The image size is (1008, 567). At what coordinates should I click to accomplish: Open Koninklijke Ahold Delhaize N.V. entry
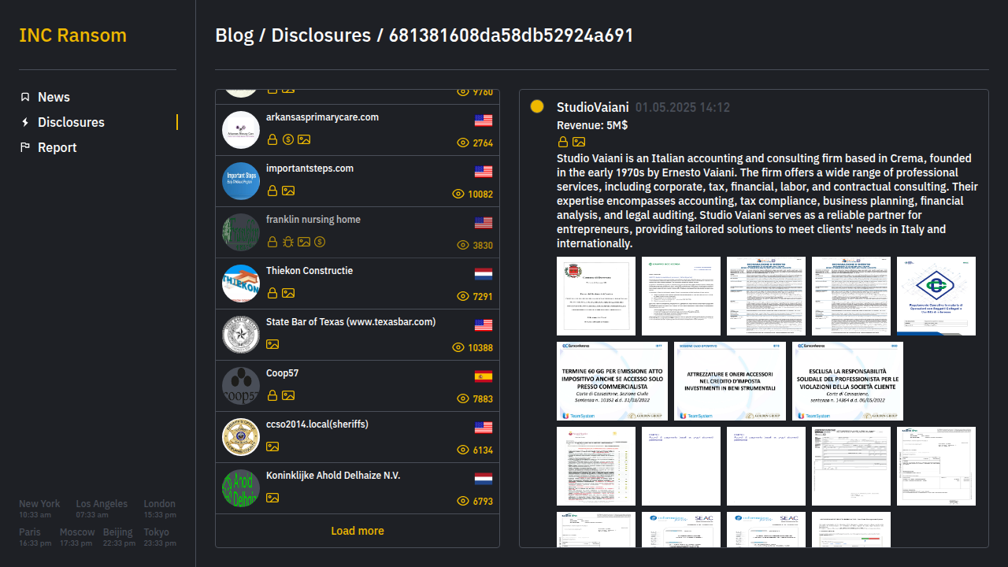(358, 488)
